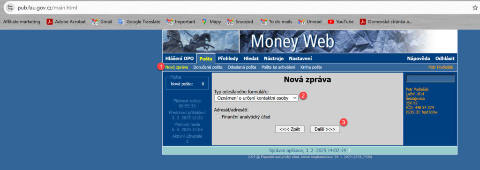
Task: Select the Pošta main tab
Action: [x=205, y=59]
